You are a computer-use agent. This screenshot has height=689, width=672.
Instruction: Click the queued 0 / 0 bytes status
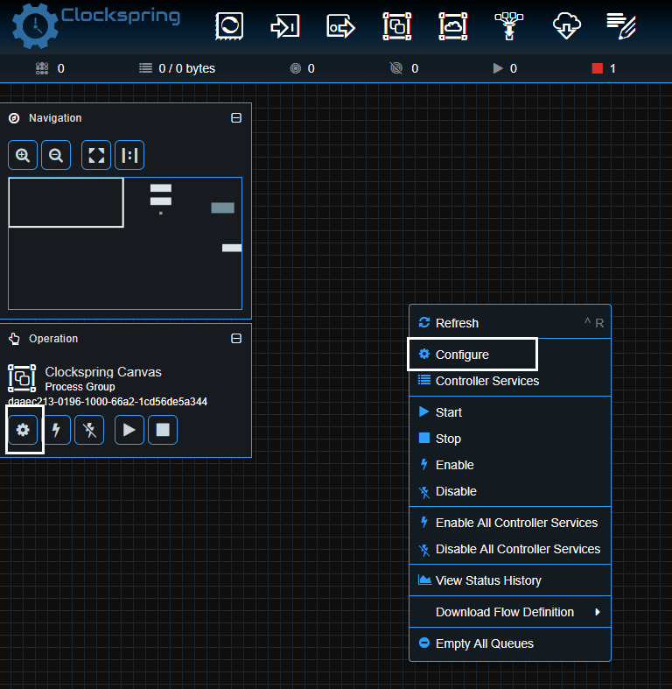(x=177, y=68)
